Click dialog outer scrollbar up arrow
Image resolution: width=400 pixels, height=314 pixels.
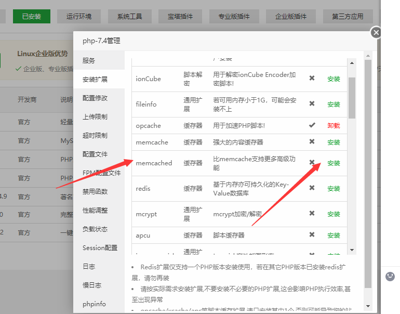pos(368,56)
